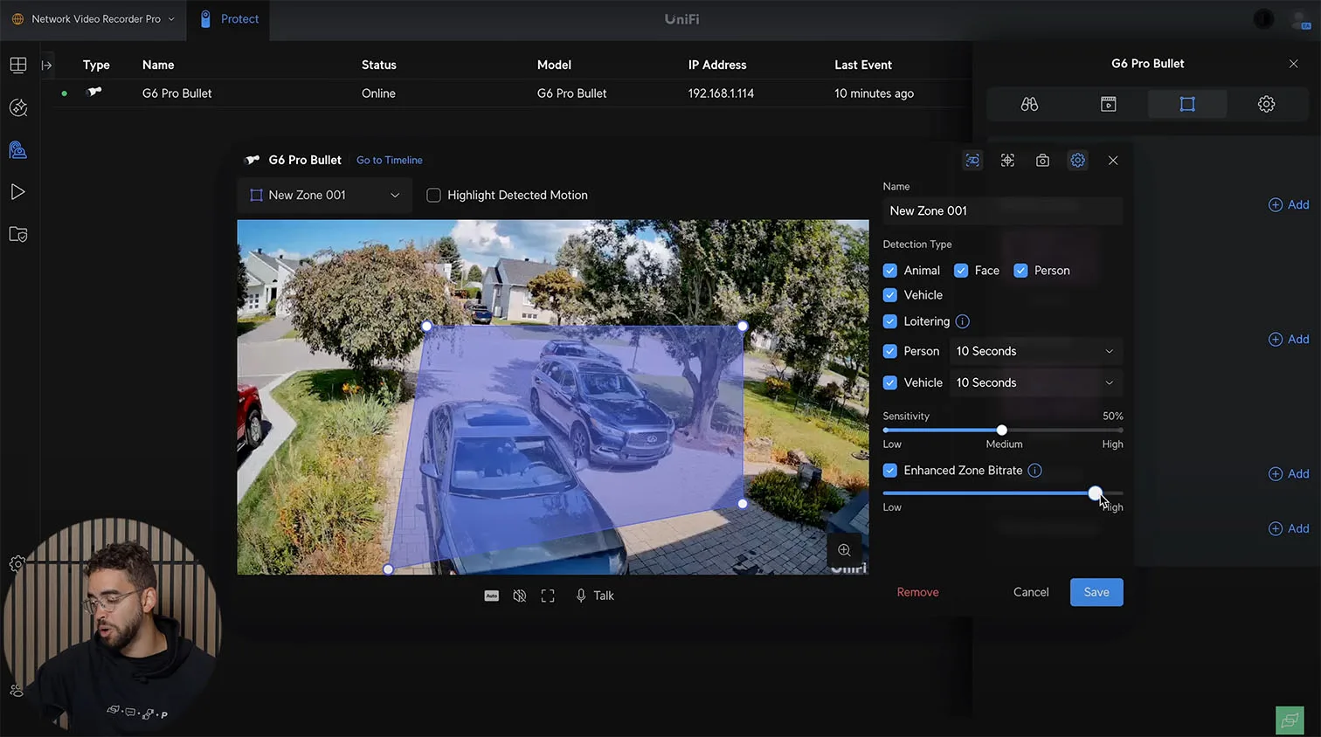
Task: Click the Auto quality icon below video
Action: [492, 596]
